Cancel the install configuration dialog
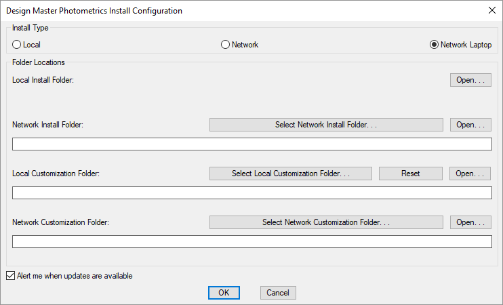The height and width of the screenshot is (305, 503). (278, 293)
